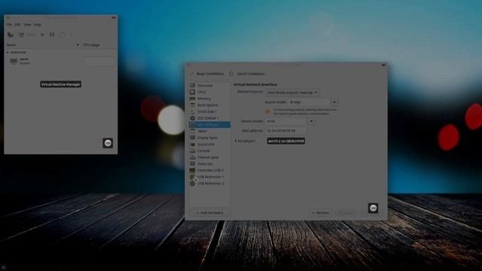Click the Virtual Machine Manager window label
The width and height of the screenshot is (482, 271).
60,84
